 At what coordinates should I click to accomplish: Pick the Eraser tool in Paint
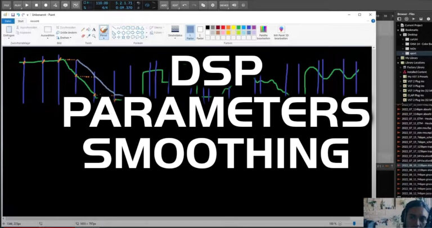(83, 36)
